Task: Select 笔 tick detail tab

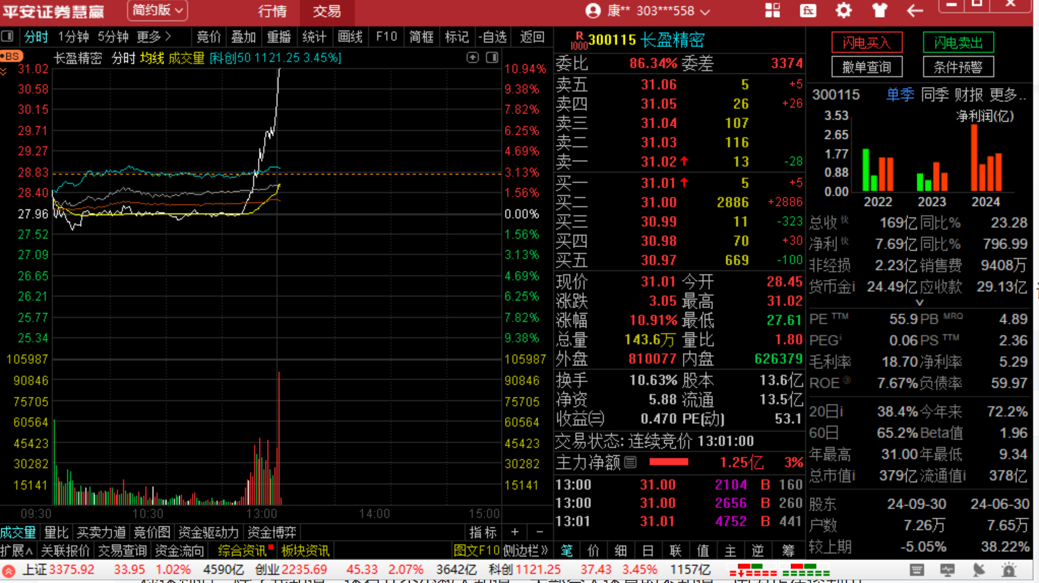Action: pos(567,550)
